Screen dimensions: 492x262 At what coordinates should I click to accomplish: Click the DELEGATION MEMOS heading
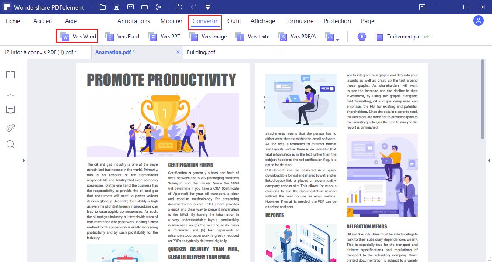tap(367, 227)
